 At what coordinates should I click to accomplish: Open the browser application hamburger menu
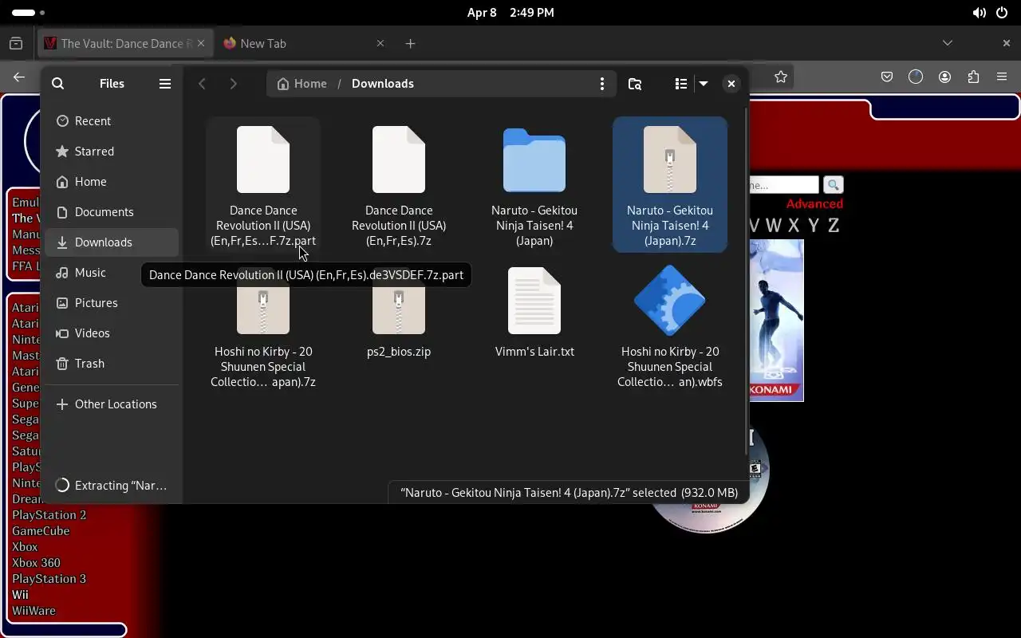(1002, 77)
